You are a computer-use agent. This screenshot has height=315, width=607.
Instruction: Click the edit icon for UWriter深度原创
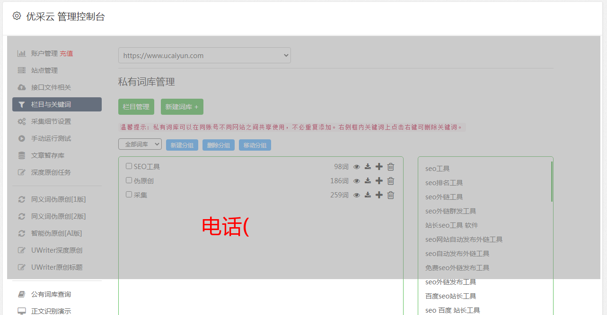pyautogui.click(x=21, y=250)
